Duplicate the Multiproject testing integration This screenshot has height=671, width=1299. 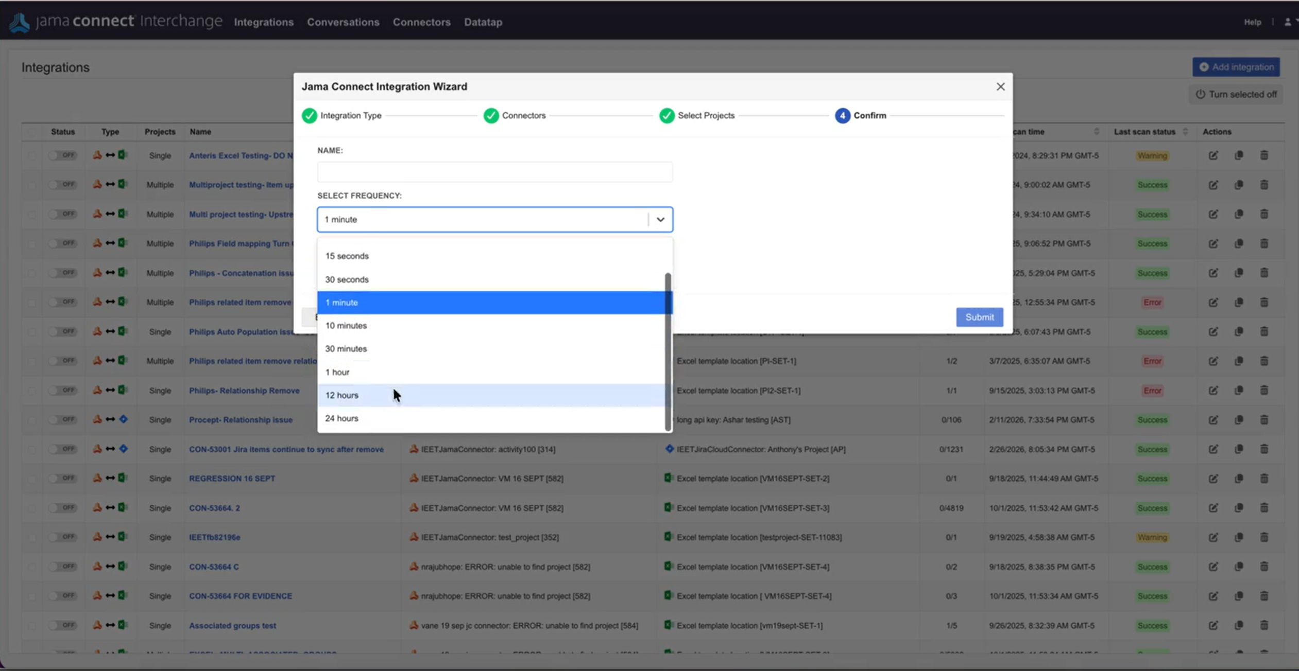[x=1239, y=185]
